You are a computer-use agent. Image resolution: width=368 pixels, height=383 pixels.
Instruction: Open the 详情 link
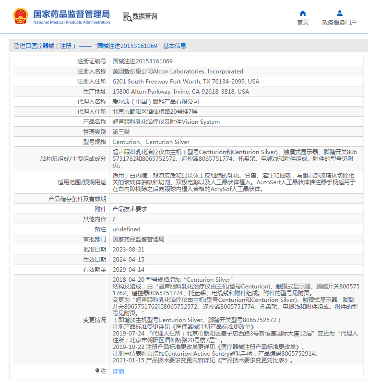pyautogui.click(x=118, y=371)
